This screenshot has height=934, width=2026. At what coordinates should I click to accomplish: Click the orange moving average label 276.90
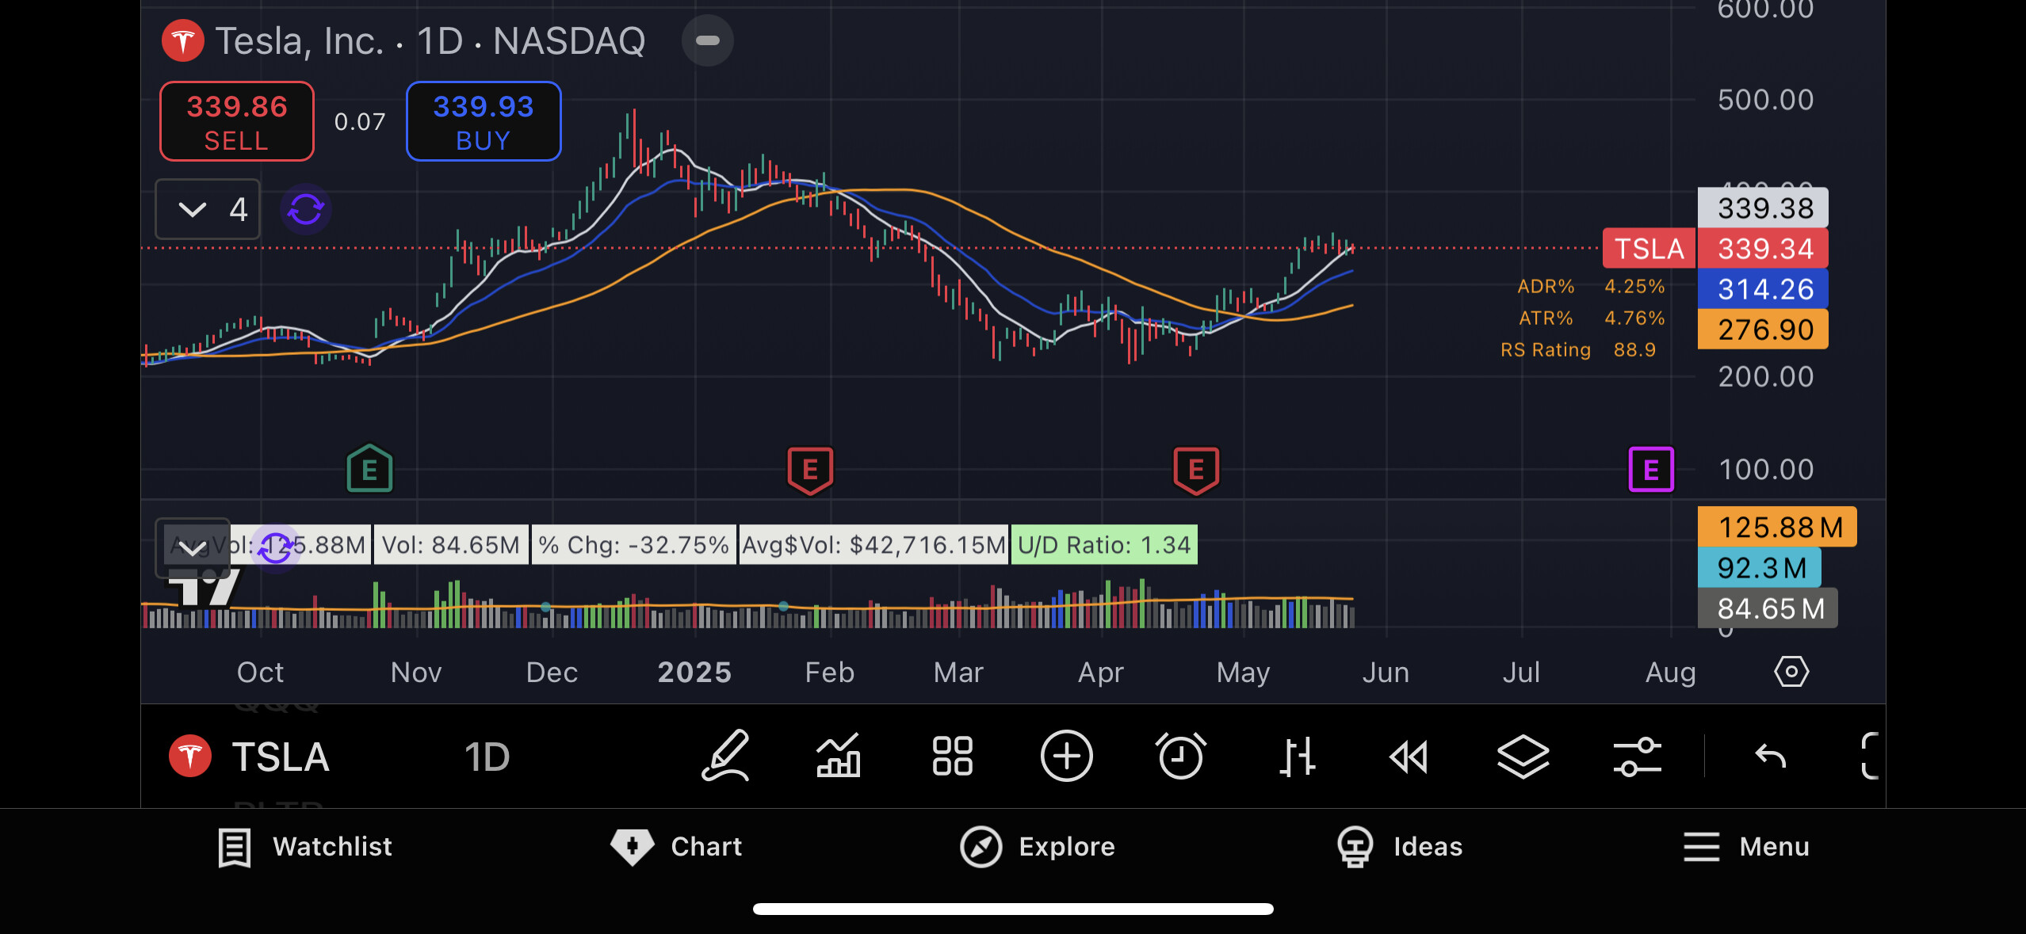(x=1764, y=330)
